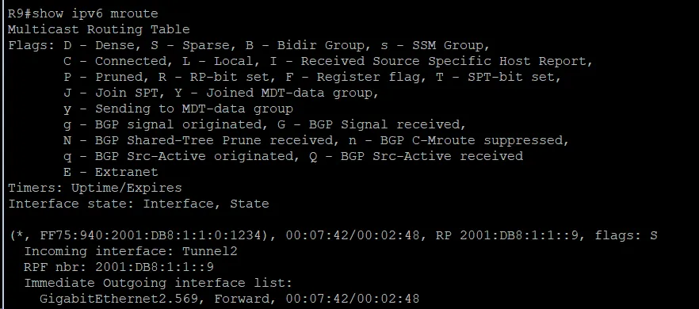The image size is (699, 309).
Task: Click the 'Interface state' line
Action: click(139, 204)
